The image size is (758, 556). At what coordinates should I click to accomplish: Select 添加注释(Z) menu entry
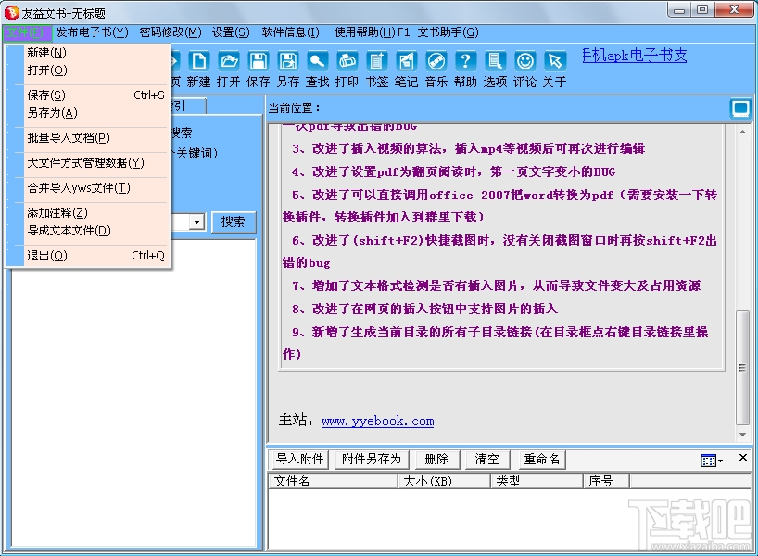pos(89,213)
